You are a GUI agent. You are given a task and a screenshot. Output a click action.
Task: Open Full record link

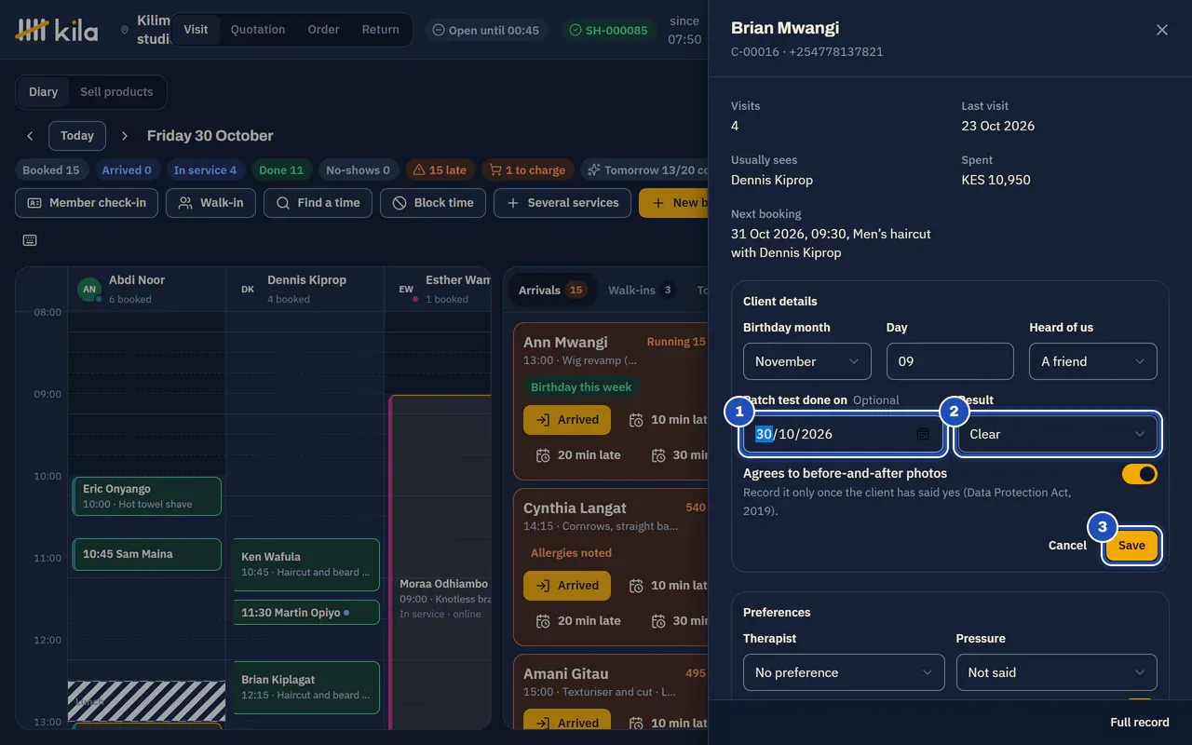click(x=1139, y=723)
